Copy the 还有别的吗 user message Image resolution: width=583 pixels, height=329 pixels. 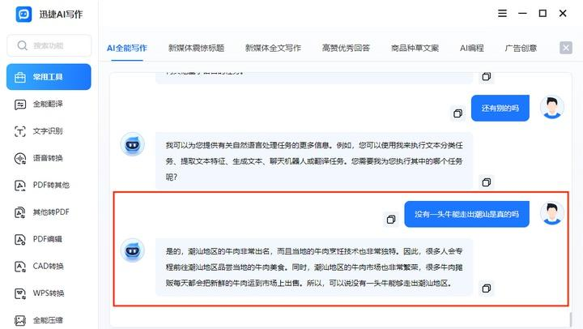[x=458, y=113]
